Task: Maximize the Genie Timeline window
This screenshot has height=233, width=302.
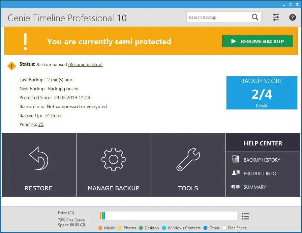Action: coord(290,4)
